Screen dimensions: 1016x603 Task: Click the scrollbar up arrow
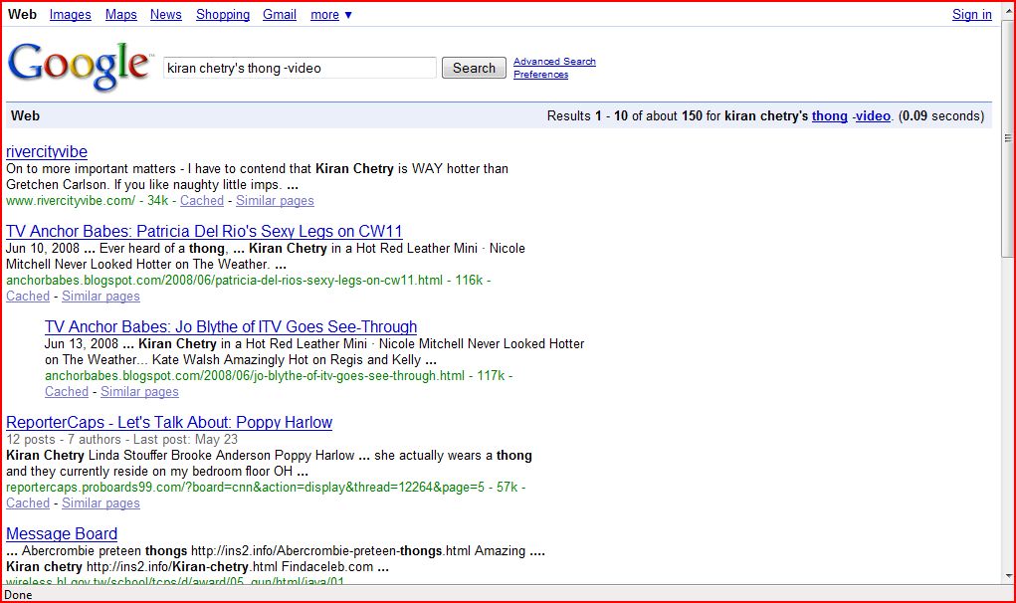(1008, 12)
